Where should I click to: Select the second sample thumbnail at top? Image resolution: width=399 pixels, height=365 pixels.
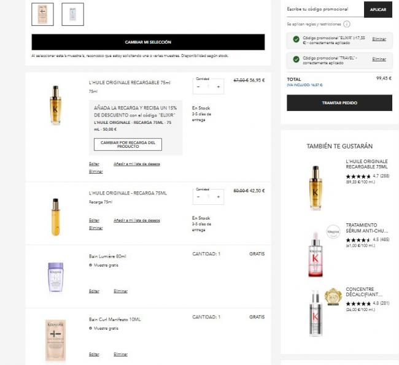[x=72, y=14]
